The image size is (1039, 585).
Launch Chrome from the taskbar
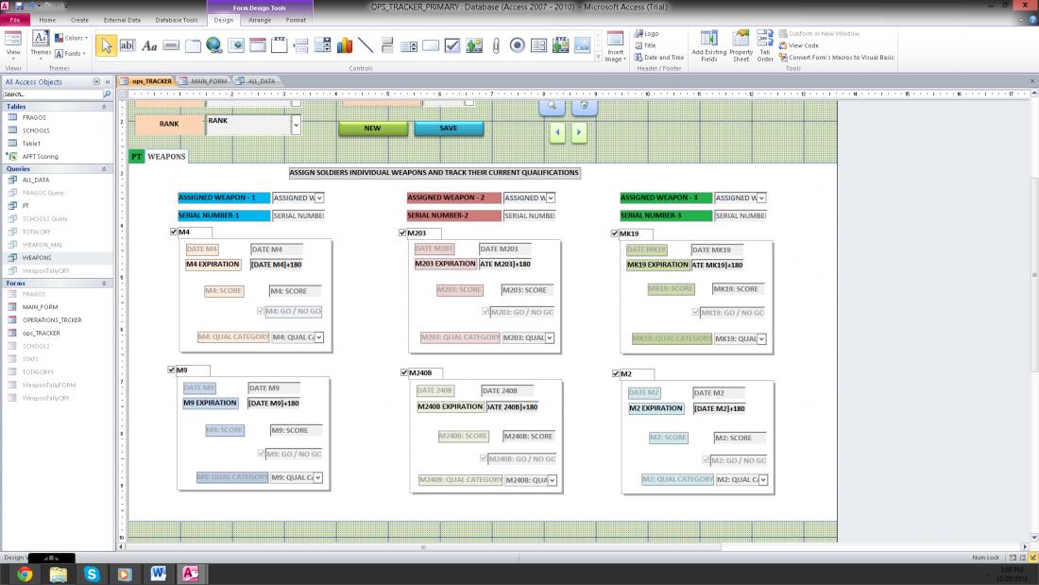pos(25,575)
